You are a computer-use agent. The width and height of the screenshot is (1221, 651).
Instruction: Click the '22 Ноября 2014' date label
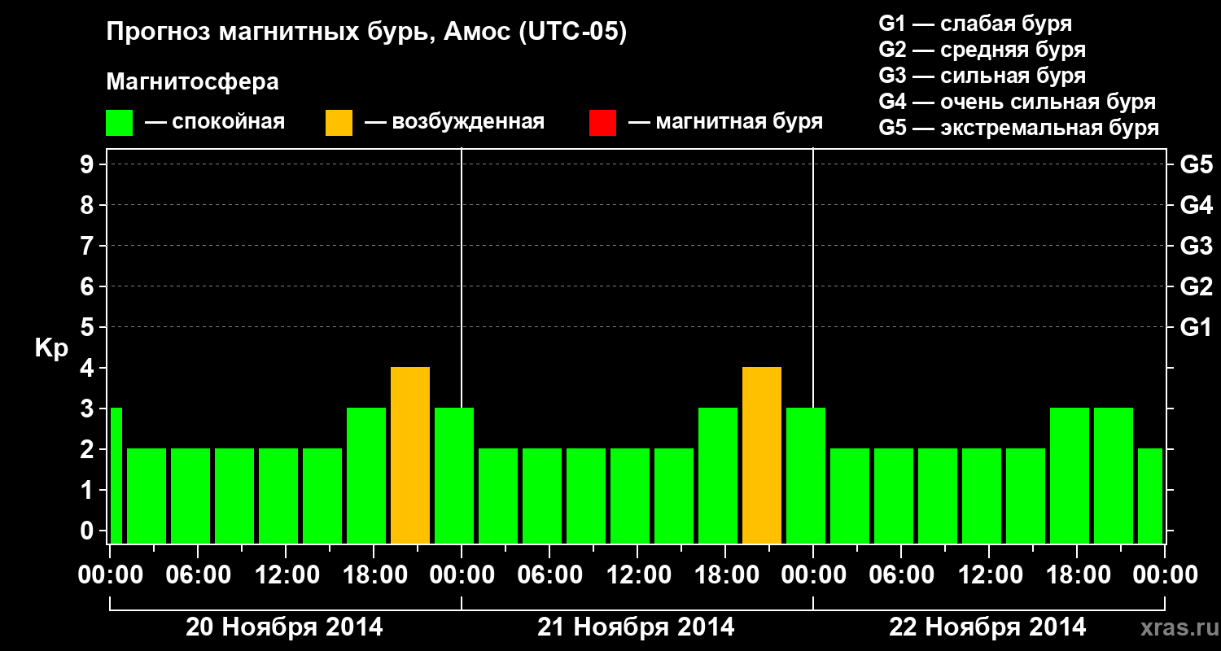coord(987,627)
